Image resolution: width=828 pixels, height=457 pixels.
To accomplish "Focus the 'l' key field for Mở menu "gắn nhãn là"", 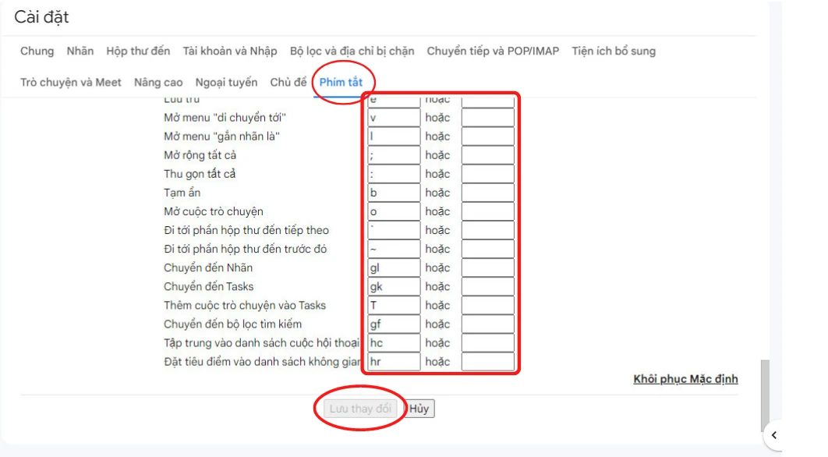I will [394, 136].
